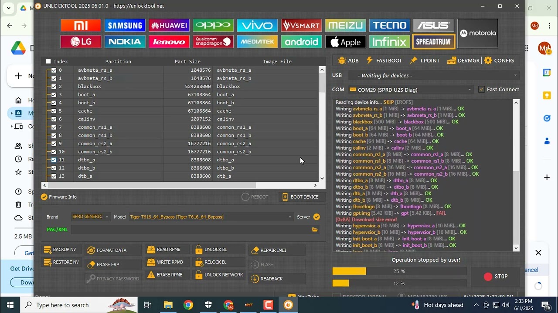Screen dimensions: 558x313
Task: Click the UNLOCK NETWORK button
Action: click(219, 275)
